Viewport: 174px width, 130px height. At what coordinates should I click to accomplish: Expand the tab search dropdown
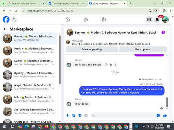point(3,3)
